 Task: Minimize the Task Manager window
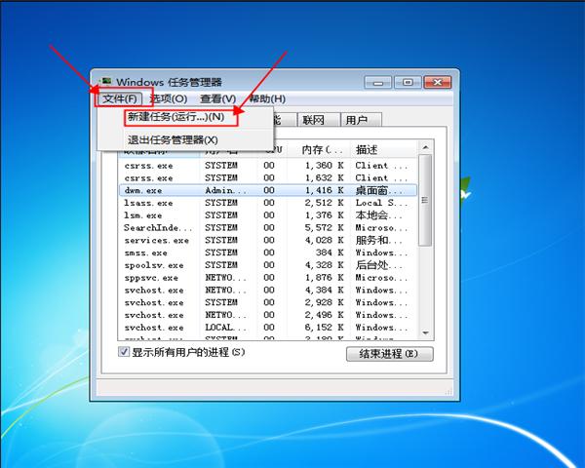click(x=377, y=83)
